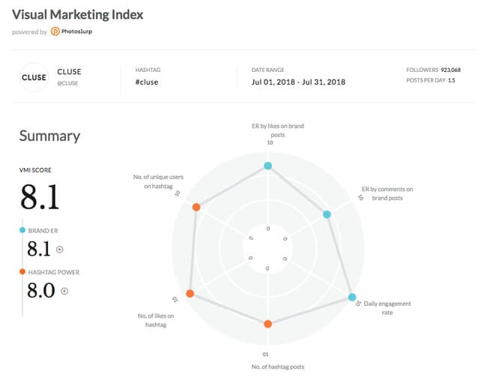Select Daily engagement rate data point
Screen dimensions: 487x389
[x=353, y=298]
